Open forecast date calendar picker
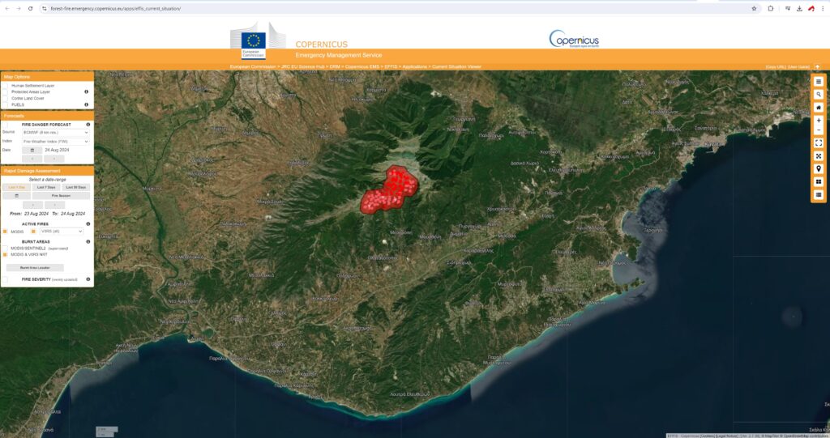830x438 pixels. point(32,151)
